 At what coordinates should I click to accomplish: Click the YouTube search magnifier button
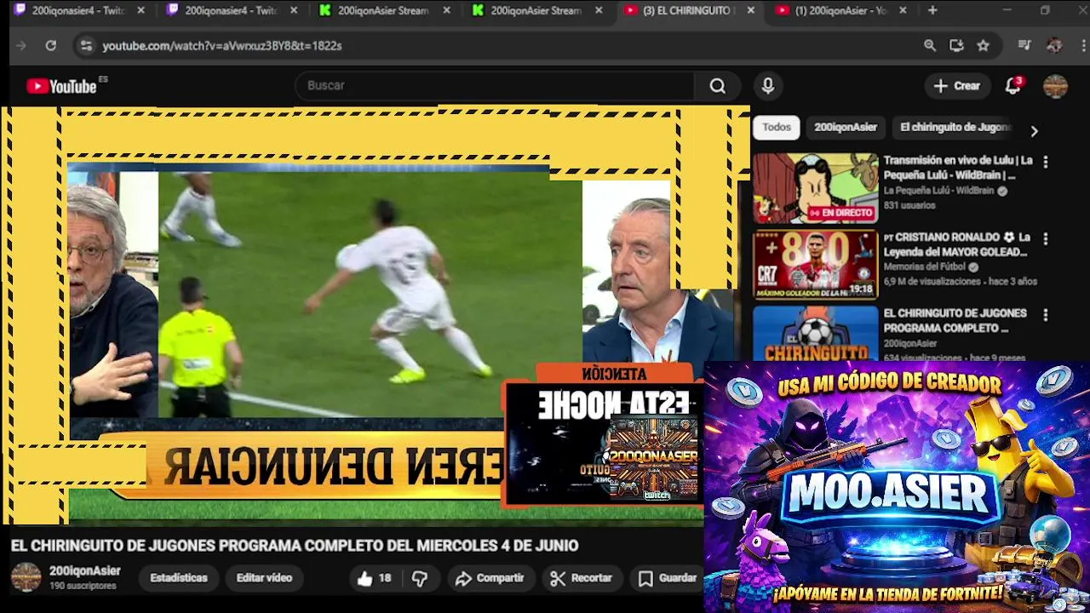click(718, 86)
